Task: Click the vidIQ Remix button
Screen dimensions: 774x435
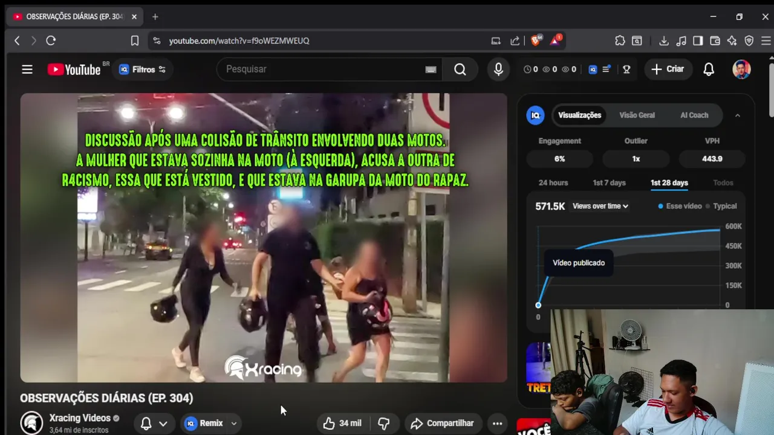Action: coord(204,424)
